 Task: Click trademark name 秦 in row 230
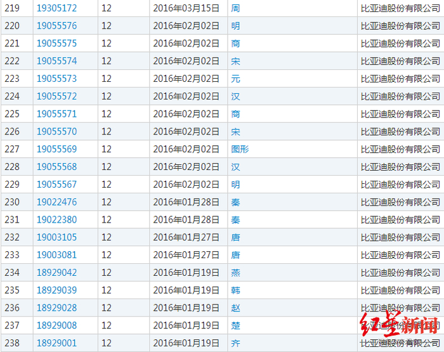coord(235,202)
